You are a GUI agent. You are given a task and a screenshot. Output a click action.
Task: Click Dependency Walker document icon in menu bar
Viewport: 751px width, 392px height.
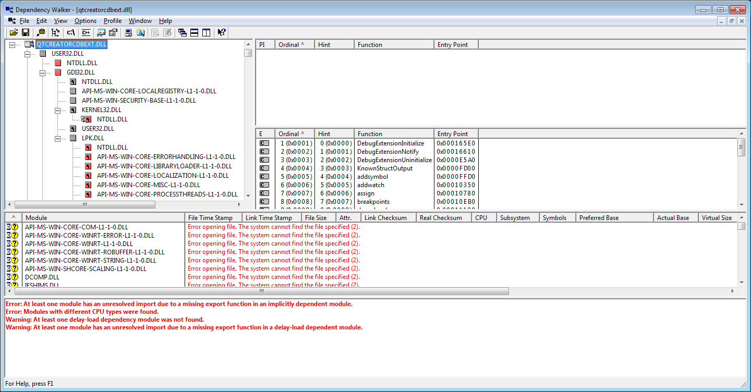tap(11, 21)
